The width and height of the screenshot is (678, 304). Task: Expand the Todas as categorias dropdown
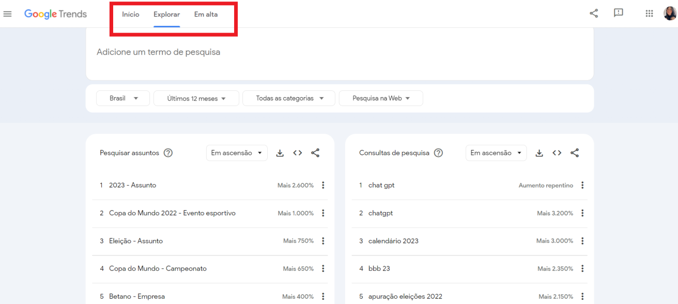coord(289,98)
